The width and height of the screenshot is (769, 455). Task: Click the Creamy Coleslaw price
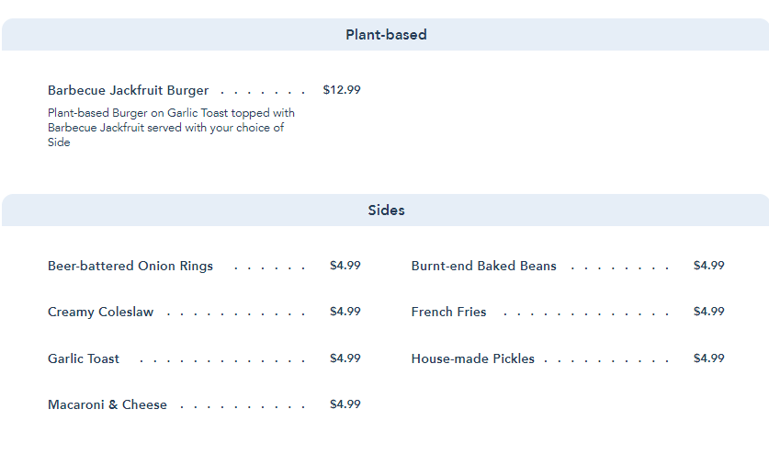345,312
